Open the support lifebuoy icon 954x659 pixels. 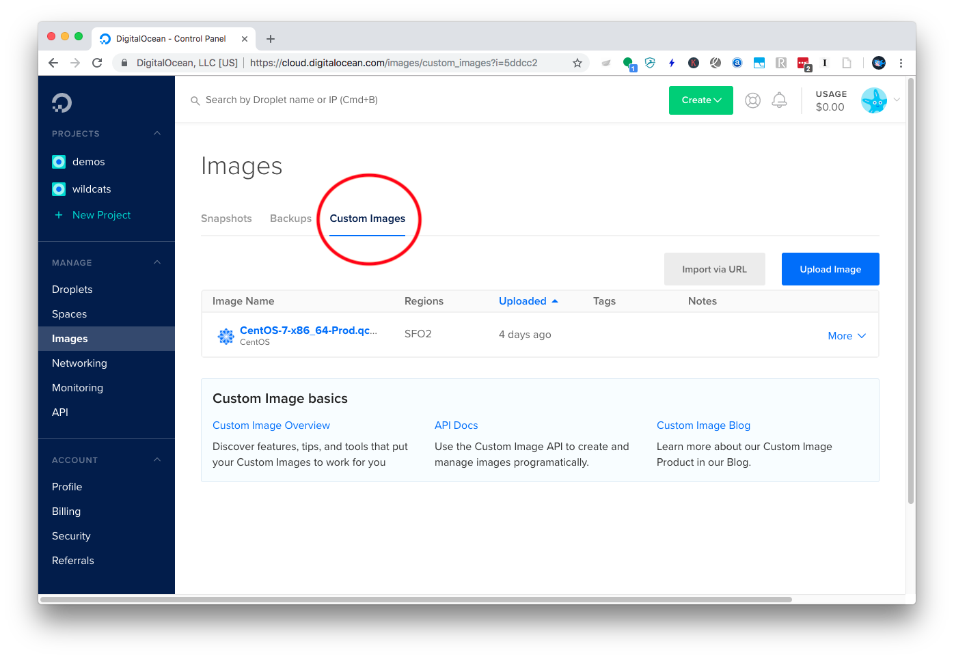point(752,100)
